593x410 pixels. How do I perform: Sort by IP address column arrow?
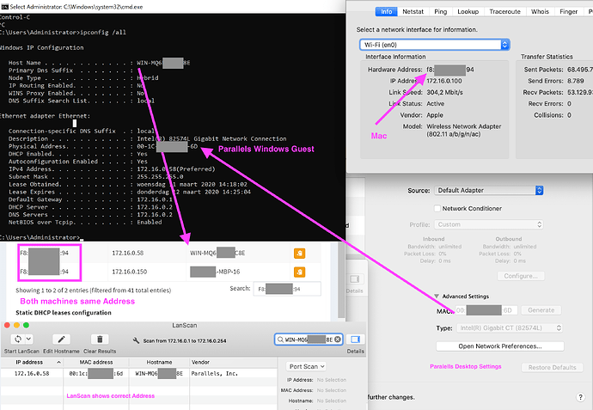pos(58,363)
